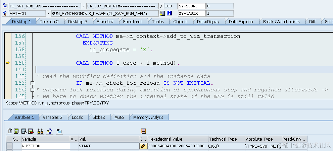The image size is (333, 151).
Task: Switch to the Desktop 2 tab
Action: point(49,21)
